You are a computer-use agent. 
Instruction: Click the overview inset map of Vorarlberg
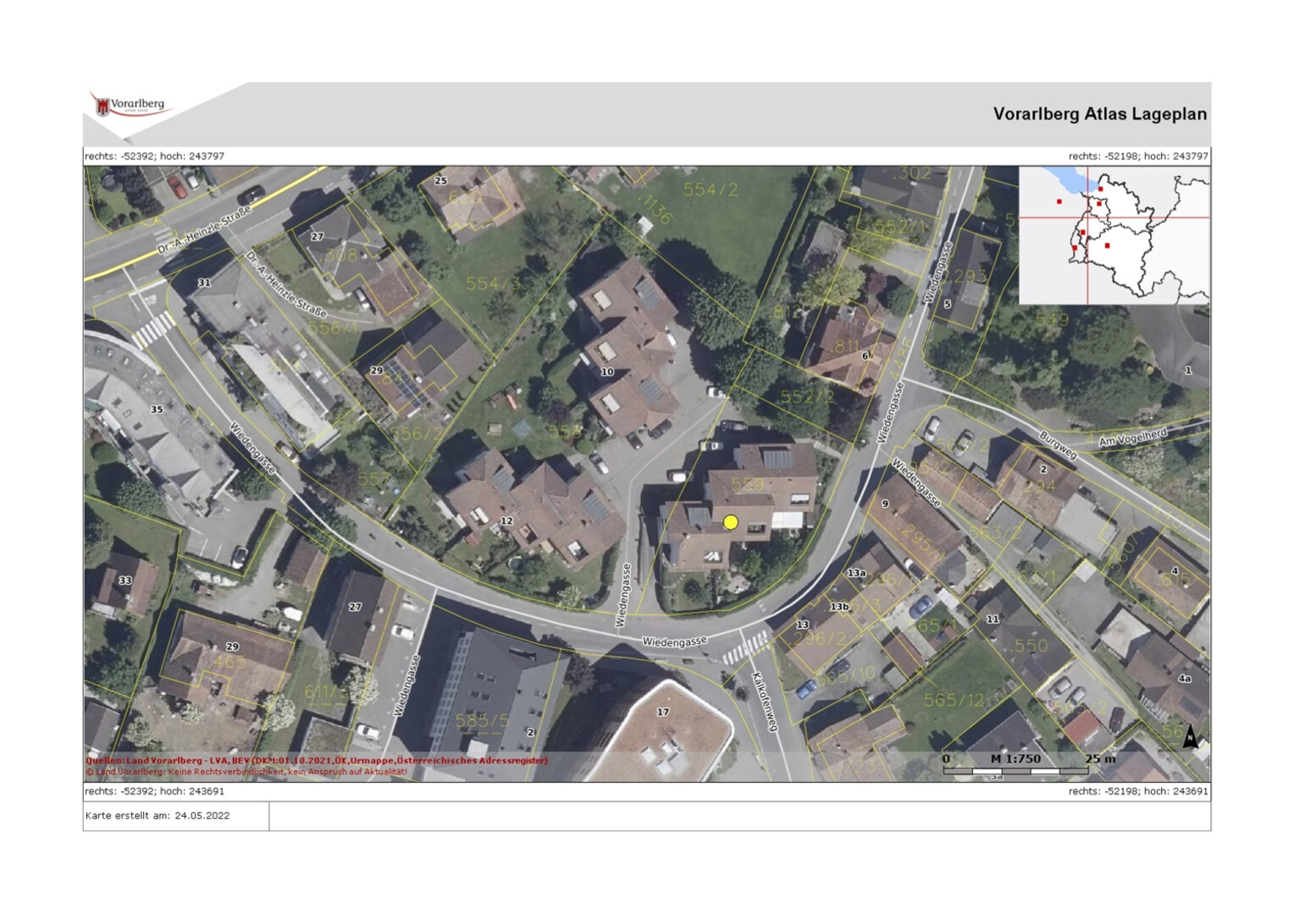pyautogui.click(x=1114, y=235)
